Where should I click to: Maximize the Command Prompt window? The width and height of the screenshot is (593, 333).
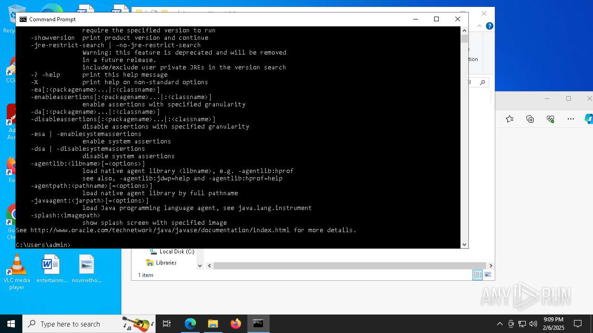pyautogui.click(x=436, y=19)
